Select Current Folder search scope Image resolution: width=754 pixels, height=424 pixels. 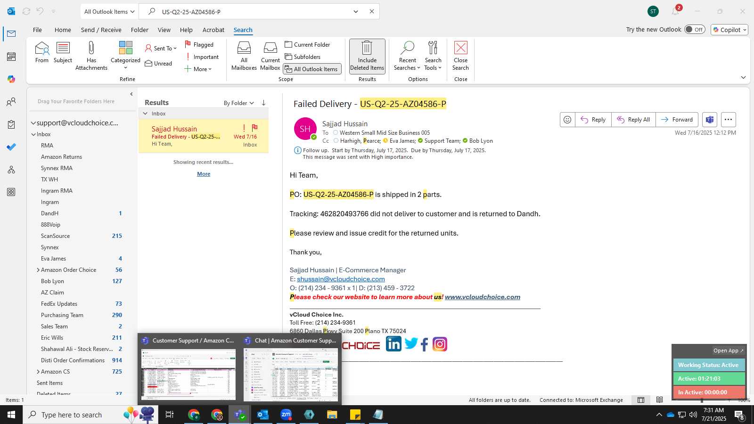(307, 44)
